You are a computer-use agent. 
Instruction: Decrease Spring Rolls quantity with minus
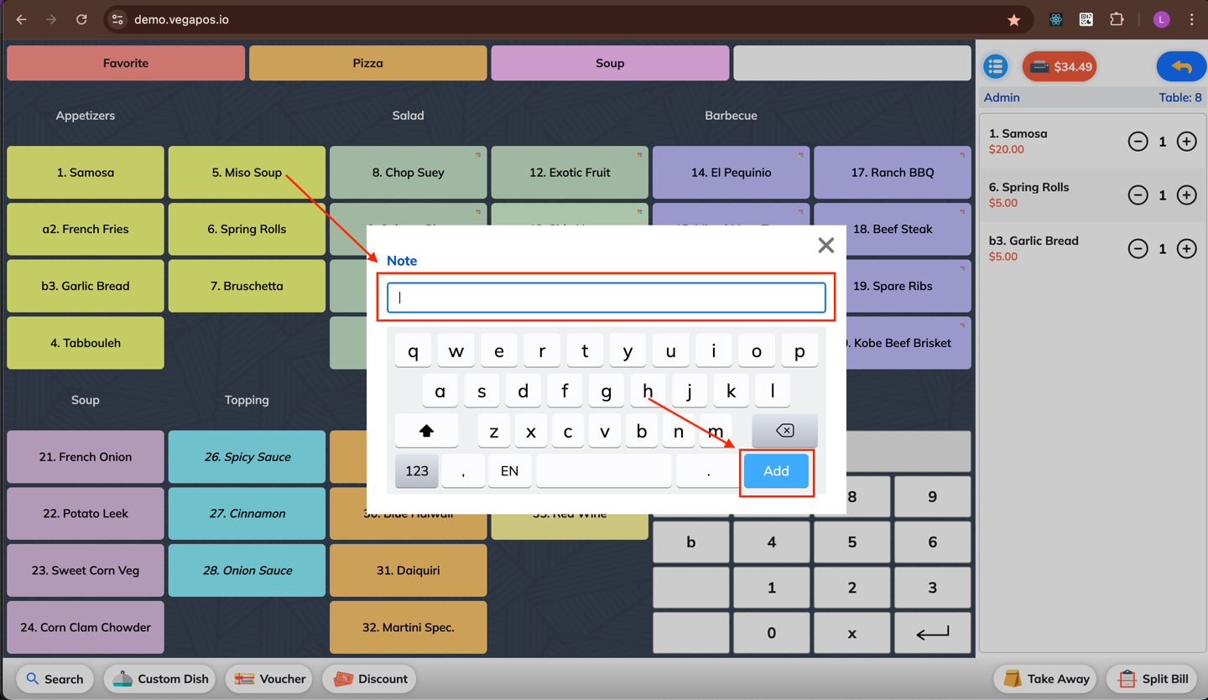[1138, 195]
